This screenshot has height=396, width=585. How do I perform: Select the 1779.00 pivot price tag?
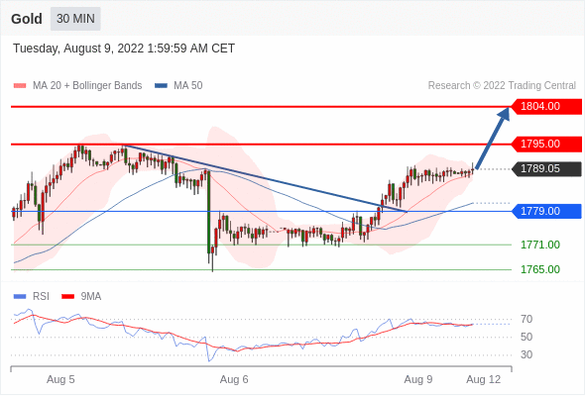(x=546, y=211)
